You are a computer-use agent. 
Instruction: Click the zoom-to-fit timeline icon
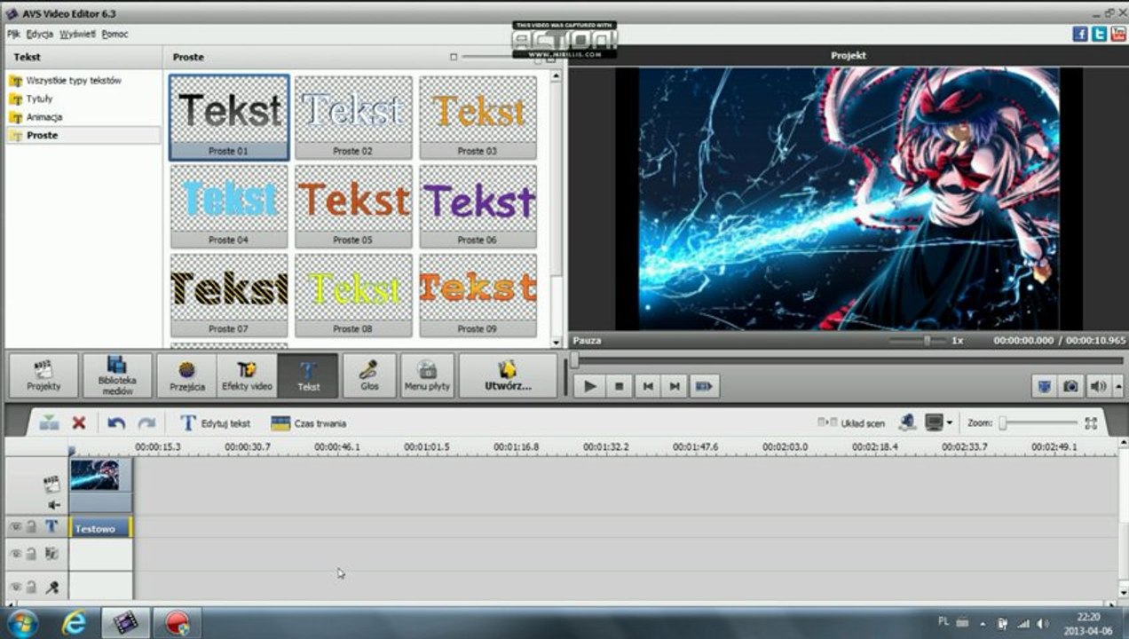(1092, 423)
